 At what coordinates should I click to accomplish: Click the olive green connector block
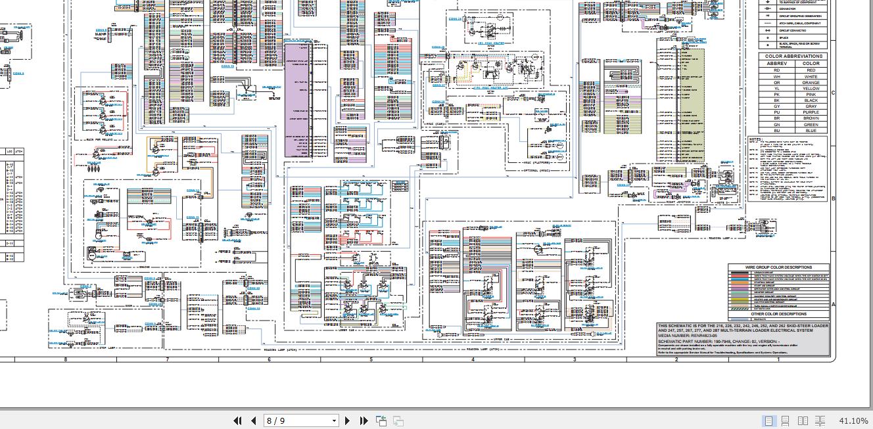694,105
